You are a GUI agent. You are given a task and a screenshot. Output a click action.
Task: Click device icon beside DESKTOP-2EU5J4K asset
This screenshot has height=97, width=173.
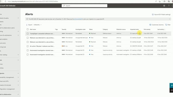[x=131, y=46]
